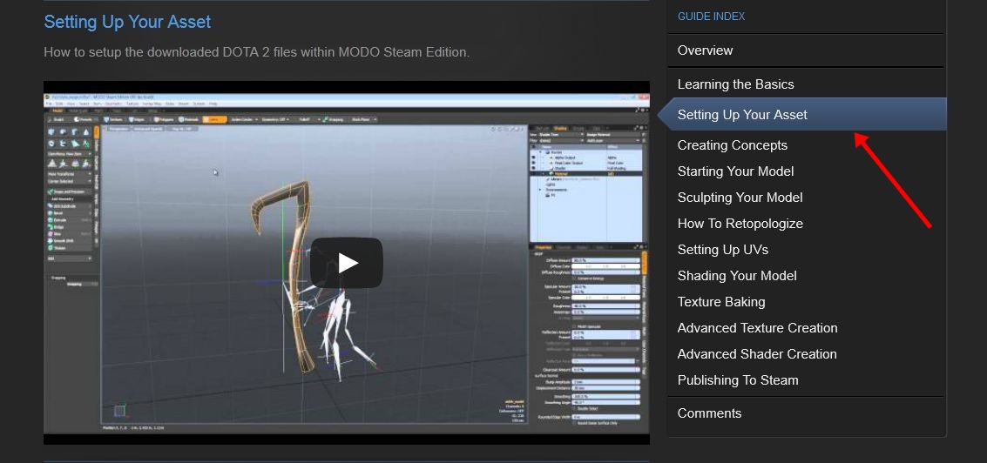Open the Comments section link
The height and width of the screenshot is (463, 987).
[x=709, y=413]
